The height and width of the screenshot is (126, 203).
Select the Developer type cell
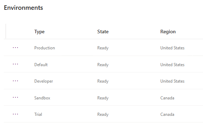pyautogui.click(x=44, y=81)
